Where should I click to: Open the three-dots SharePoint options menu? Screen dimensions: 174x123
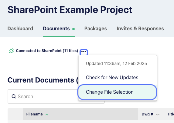click(84, 52)
